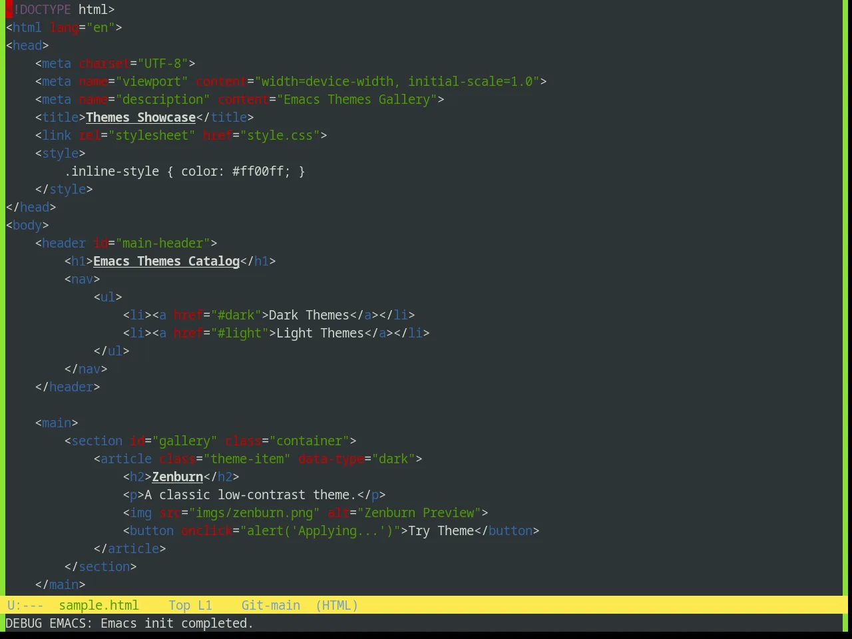Click the Light Themes link text
The image size is (852, 639).
point(320,333)
